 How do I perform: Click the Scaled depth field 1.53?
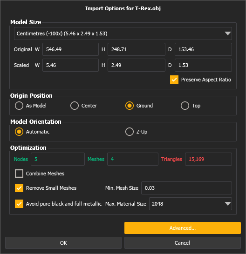[x=203, y=65]
